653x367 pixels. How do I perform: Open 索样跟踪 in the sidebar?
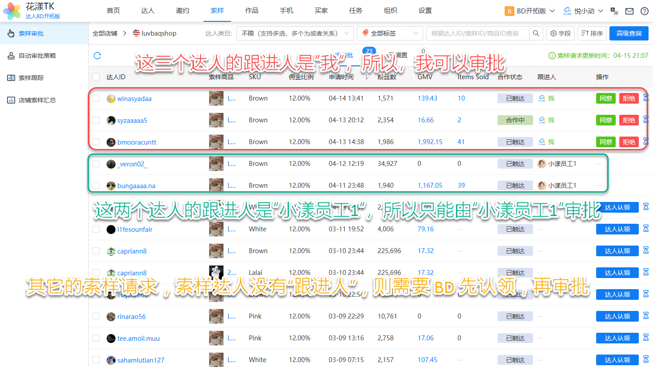pos(31,78)
